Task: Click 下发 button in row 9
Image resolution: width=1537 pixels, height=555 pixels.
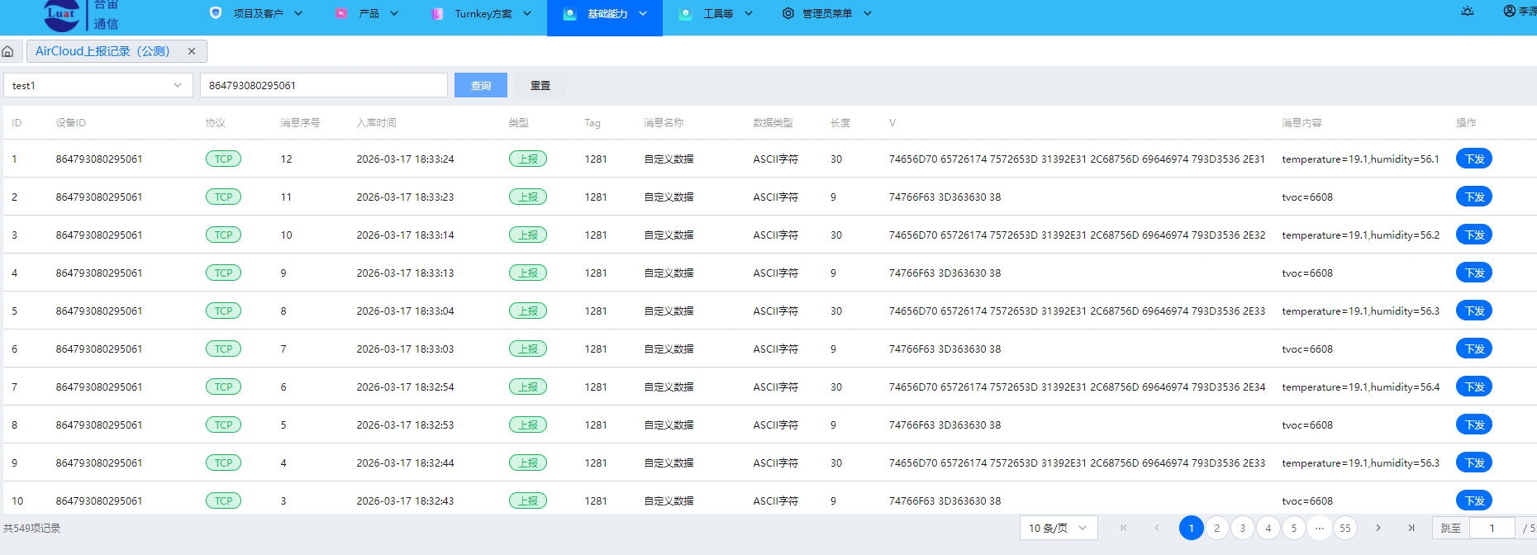Action: 1474,462
